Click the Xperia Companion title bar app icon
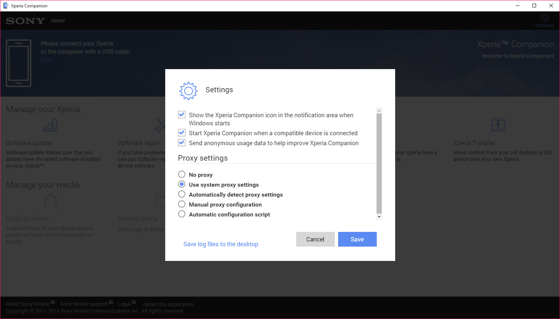The height and width of the screenshot is (319, 560). [6, 6]
